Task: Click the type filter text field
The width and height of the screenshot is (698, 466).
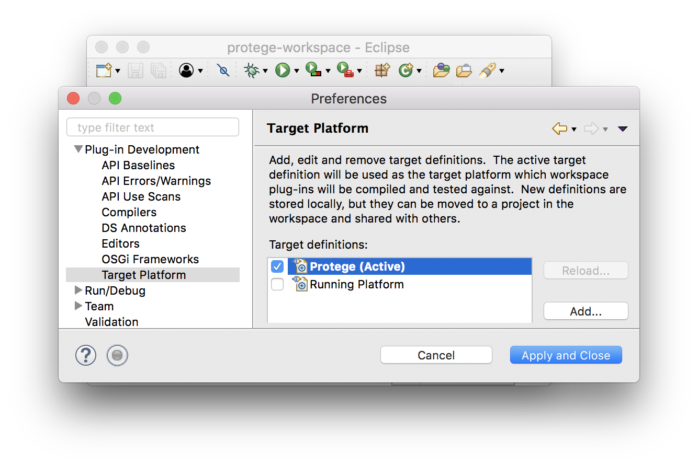Action: click(x=153, y=127)
